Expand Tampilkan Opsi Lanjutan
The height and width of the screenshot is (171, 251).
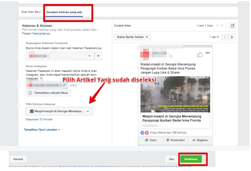point(42,130)
